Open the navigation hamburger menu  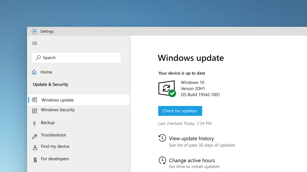[35, 43]
